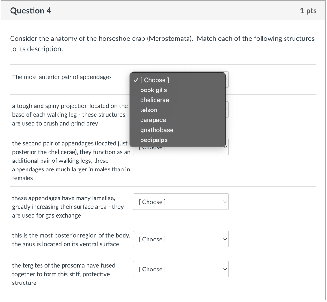The height and width of the screenshot is (302, 327).
Task: Click the 'most posterior region' description text
Action: click(x=71, y=240)
